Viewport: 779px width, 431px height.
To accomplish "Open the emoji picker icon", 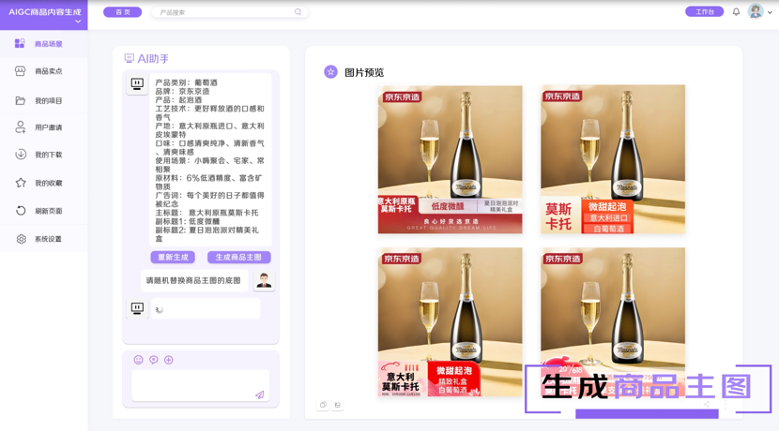I will pos(138,360).
